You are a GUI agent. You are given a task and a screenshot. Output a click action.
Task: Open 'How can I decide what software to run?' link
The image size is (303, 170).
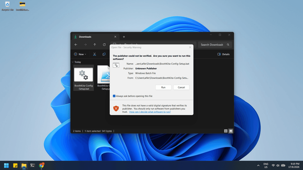(150, 112)
